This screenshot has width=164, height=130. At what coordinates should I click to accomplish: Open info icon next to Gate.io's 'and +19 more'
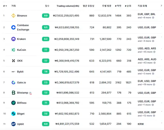[154, 84]
